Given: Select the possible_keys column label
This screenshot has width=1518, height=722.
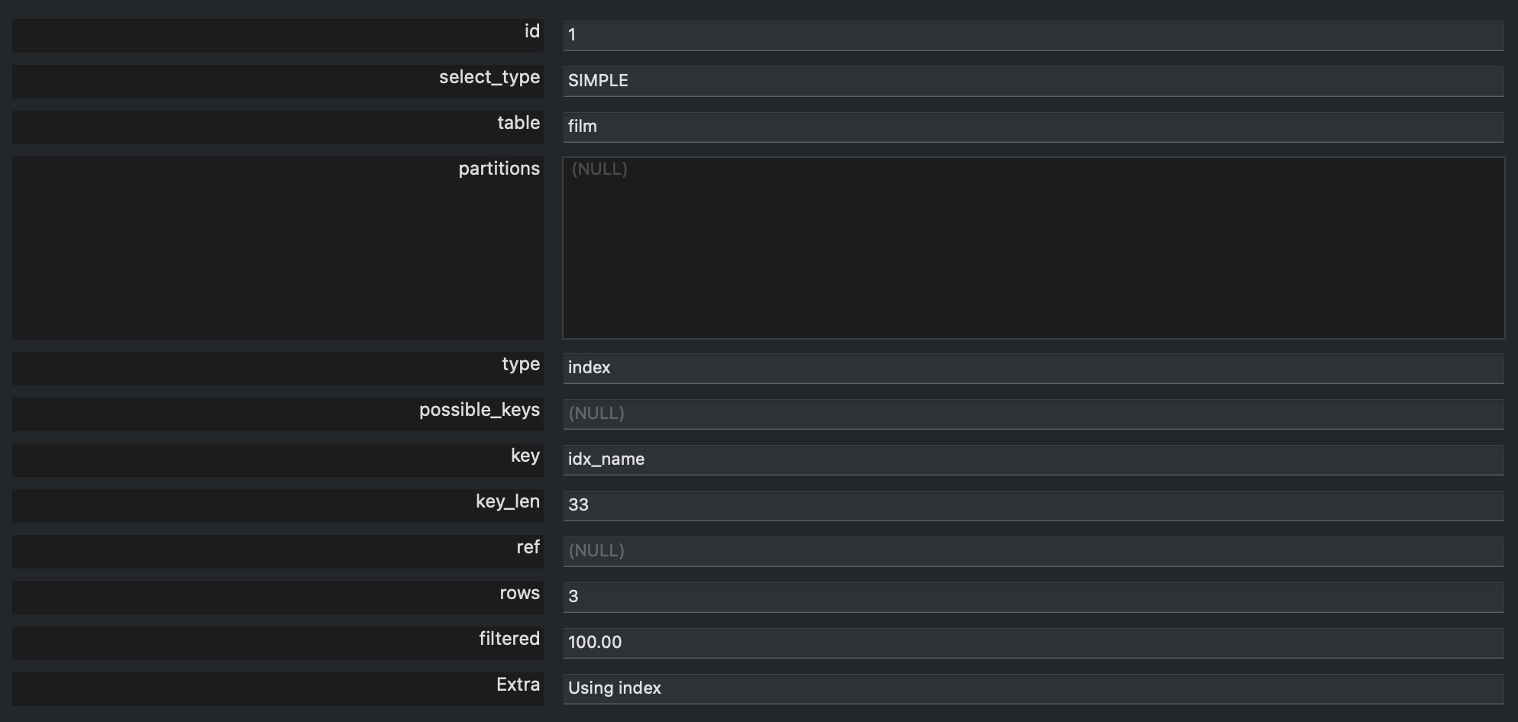Looking at the screenshot, I should tap(479, 411).
